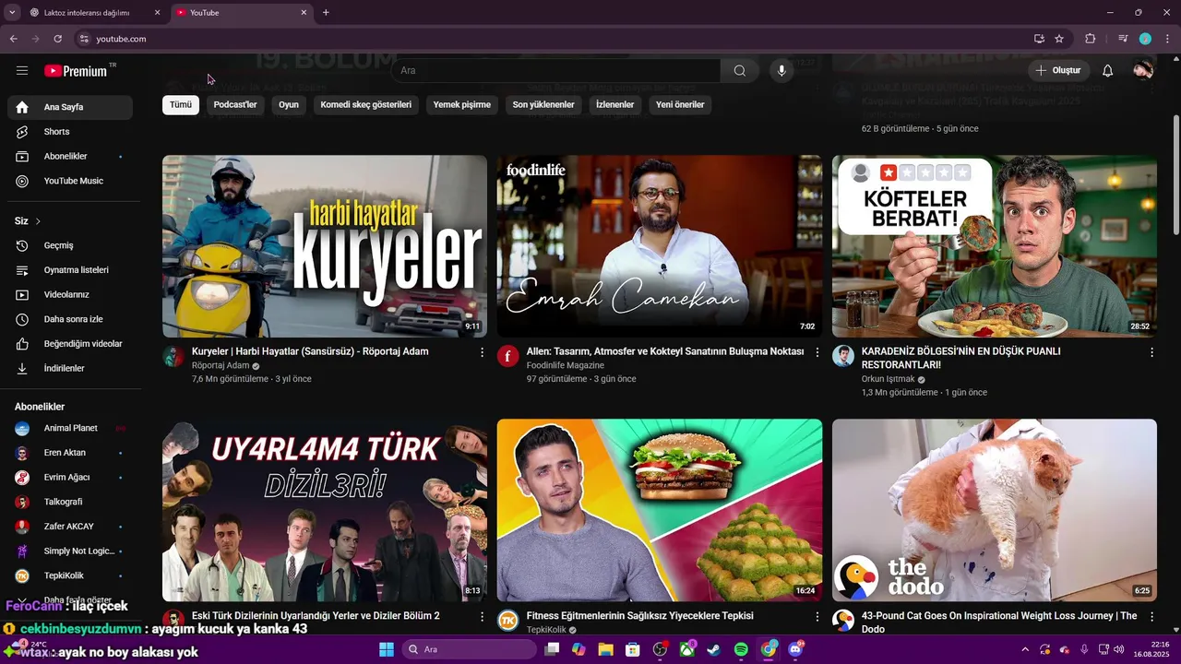Open the Uyarlama Türk Dizileri thumbnail
This screenshot has height=664, width=1181.
point(325,511)
